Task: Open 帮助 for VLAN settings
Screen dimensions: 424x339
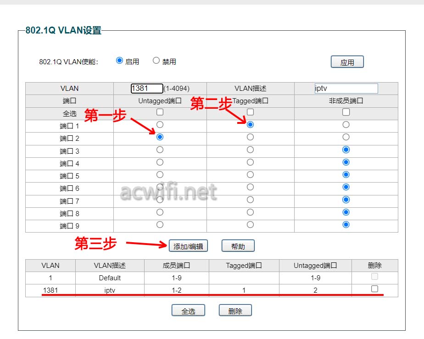Action: (238, 246)
